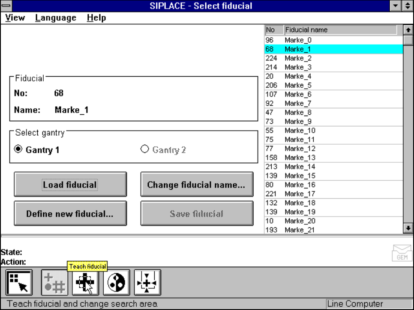This screenshot has height=310, width=414.
Task: Click the scroll down arrow of fiducial list
Action: tap(408, 229)
